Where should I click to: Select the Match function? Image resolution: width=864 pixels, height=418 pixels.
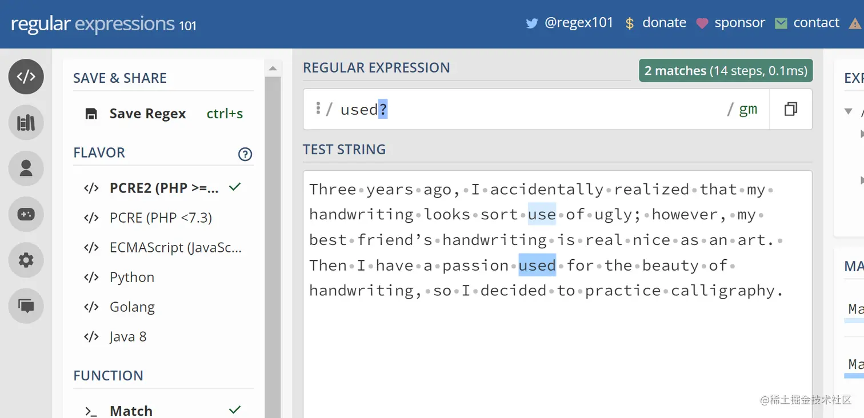[131, 411]
